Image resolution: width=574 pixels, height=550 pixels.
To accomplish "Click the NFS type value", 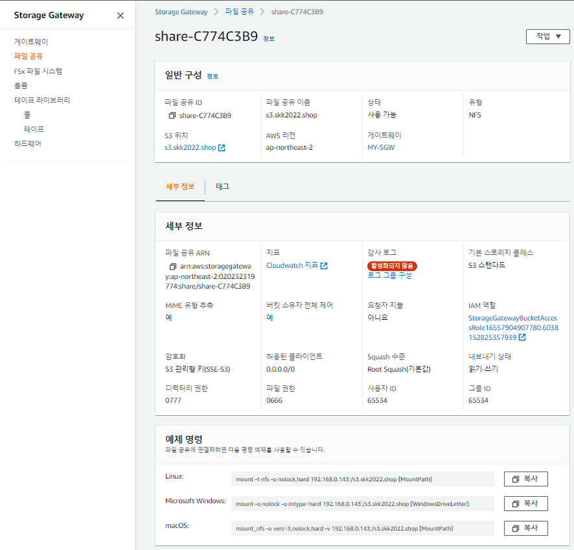I will pos(475,115).
